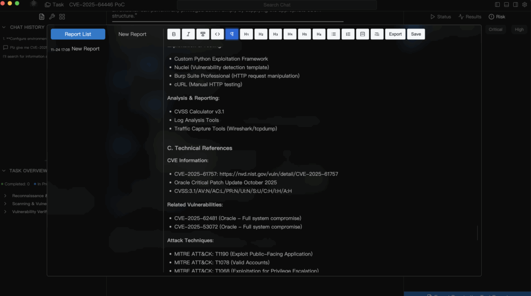Screen dimensions: 531x296
Task: Apply italic formatting in the report toolbar
Action: click(188, 34)
